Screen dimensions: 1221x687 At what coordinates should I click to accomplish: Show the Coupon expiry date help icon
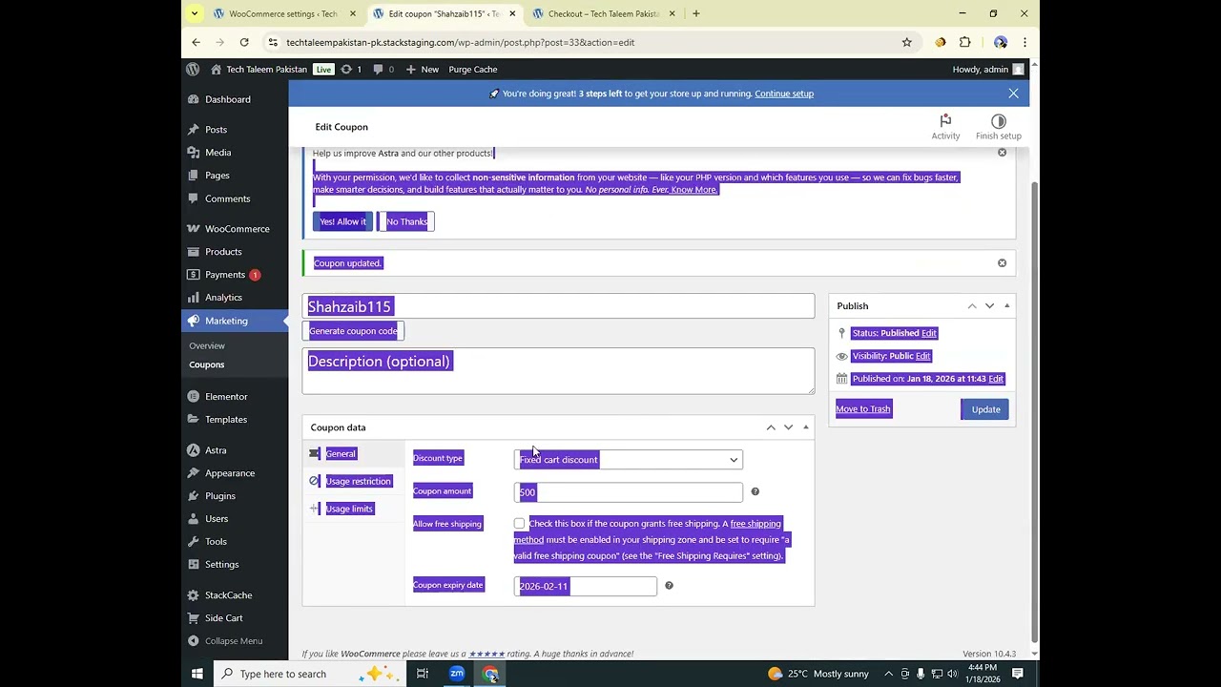pos(669,585)
